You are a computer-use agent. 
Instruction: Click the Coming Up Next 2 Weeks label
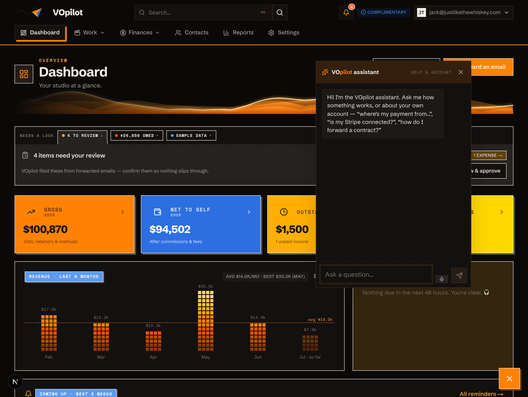coord(76,393)
